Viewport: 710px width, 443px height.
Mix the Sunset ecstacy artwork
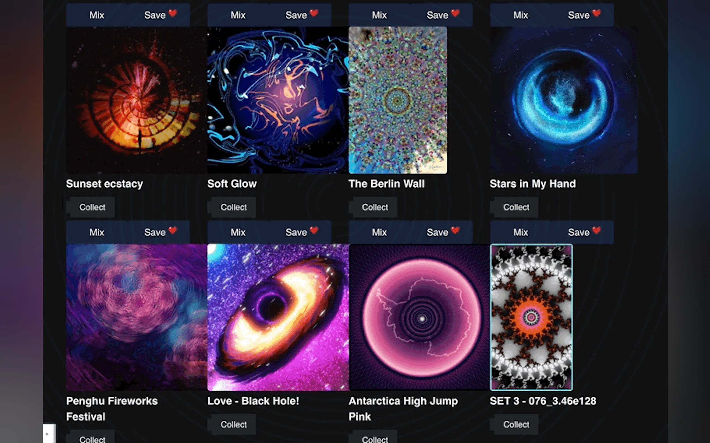pyautogui.click(x=97, y=15)
